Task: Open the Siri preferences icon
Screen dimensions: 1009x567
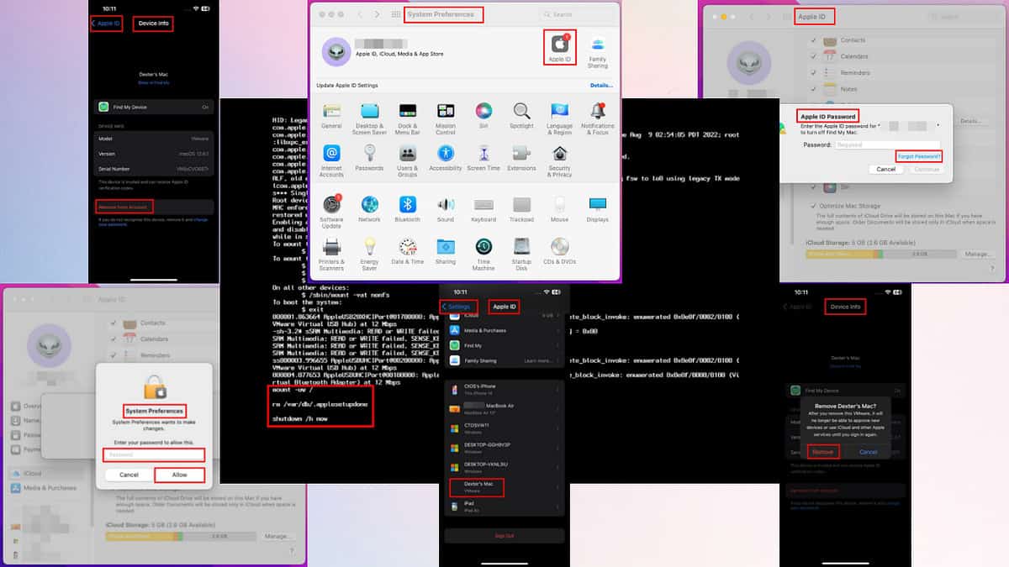Action: point(483,117)
